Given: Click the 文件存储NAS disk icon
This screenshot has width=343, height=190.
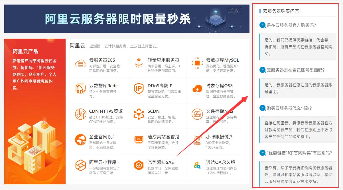Looking at the screenshot, I should [x=198, y=114].
